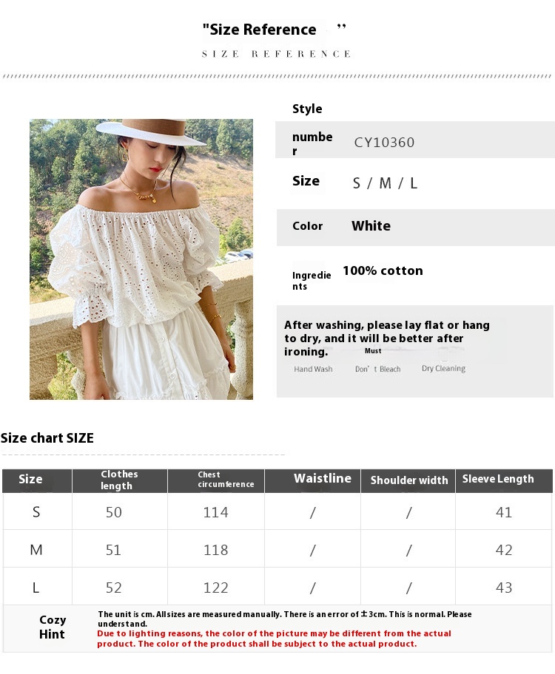The width and height of the screenshot is (555, 674).
Task: Click the Don't Bleach care label
Action: click(377, 369)
